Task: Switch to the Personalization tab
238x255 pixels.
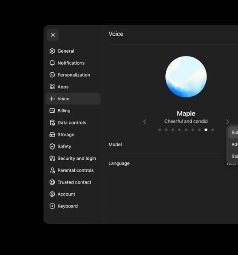Action: pyautogui.click(x=73, y=75)
